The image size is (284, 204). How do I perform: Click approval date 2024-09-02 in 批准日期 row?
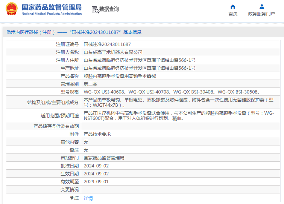tap(96, 166)
